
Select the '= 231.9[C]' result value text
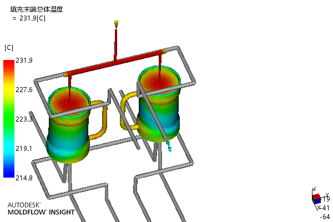click(x=29, y=18)
